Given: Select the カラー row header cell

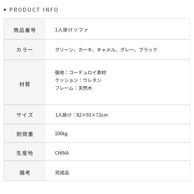Looking at the screenshot, I should [25, 50].
